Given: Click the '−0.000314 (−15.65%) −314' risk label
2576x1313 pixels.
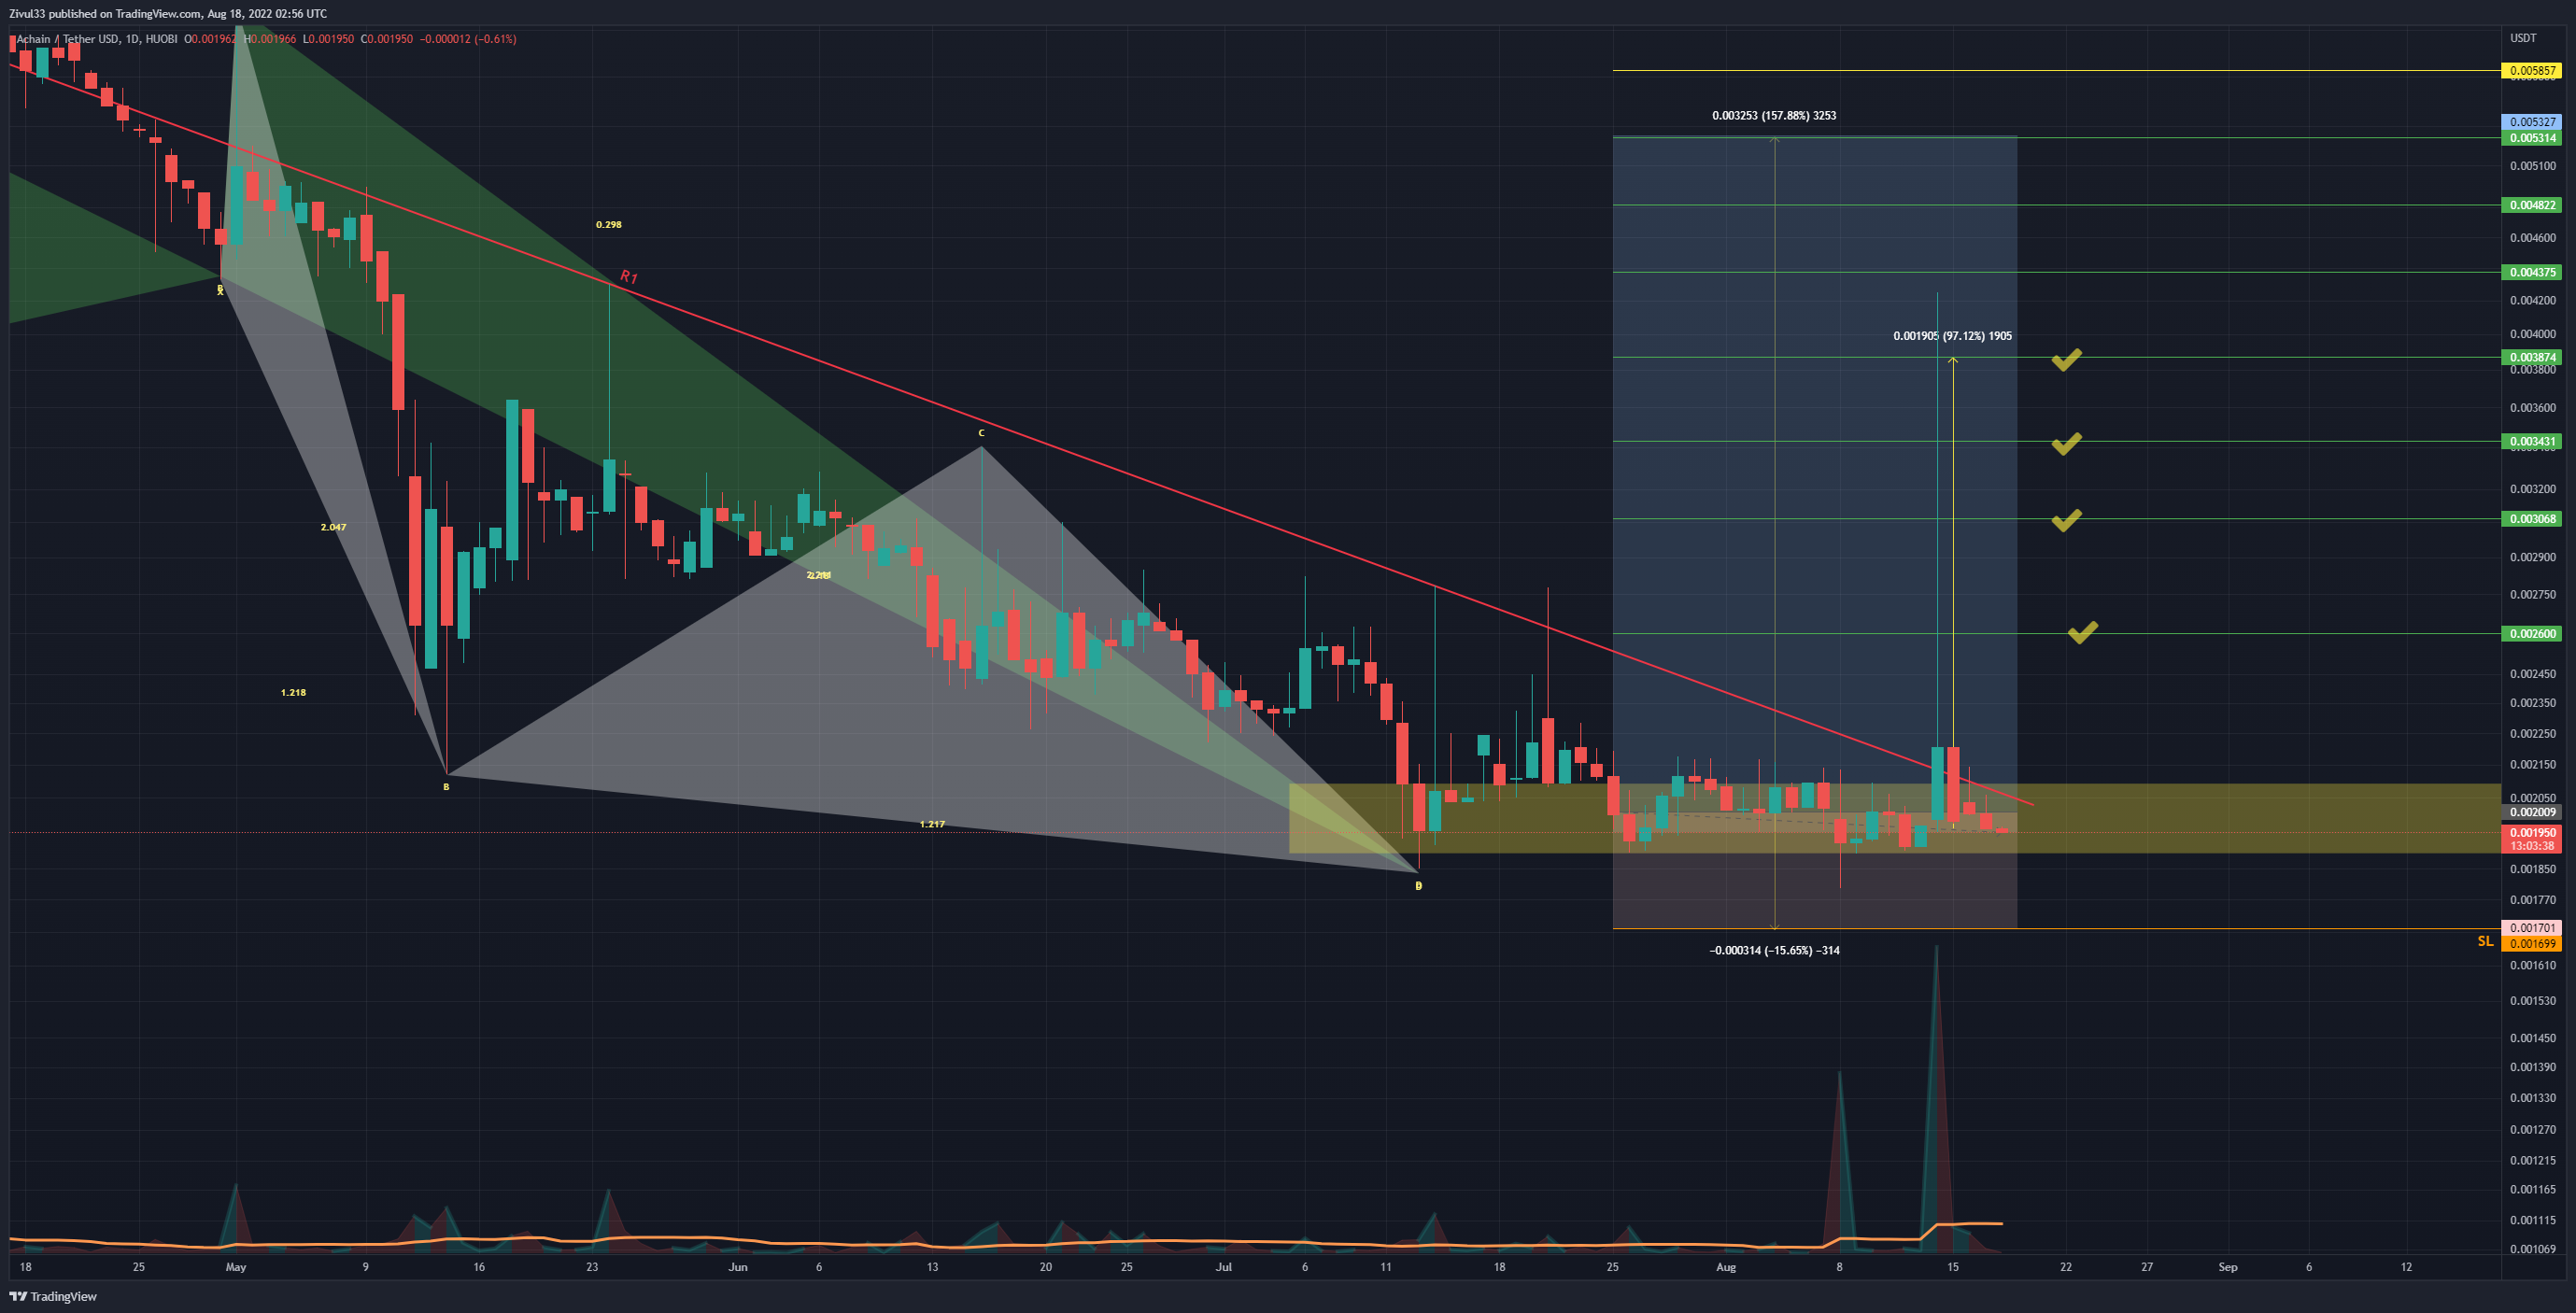Looking at the screenshot, I should coord(1774,950).
